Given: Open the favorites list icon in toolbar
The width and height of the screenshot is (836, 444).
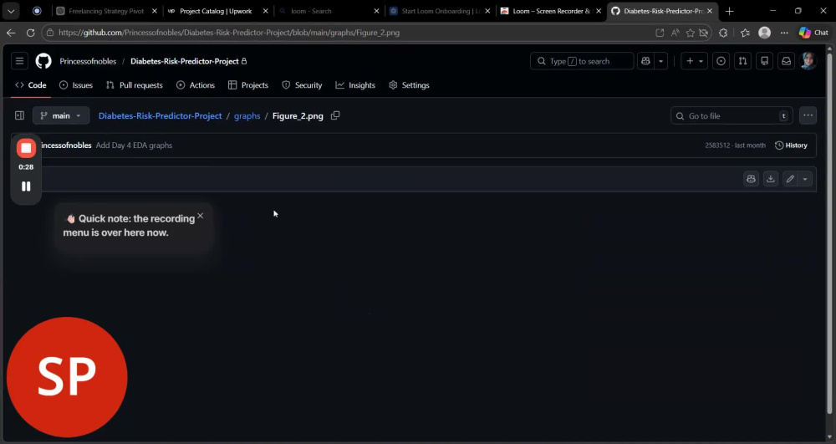Looking at the screenshot, I should pyautogui.click(x=745, y=33).
